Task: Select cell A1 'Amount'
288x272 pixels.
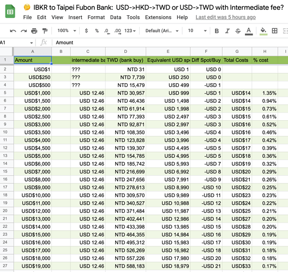Action: [x=33, y=60]
